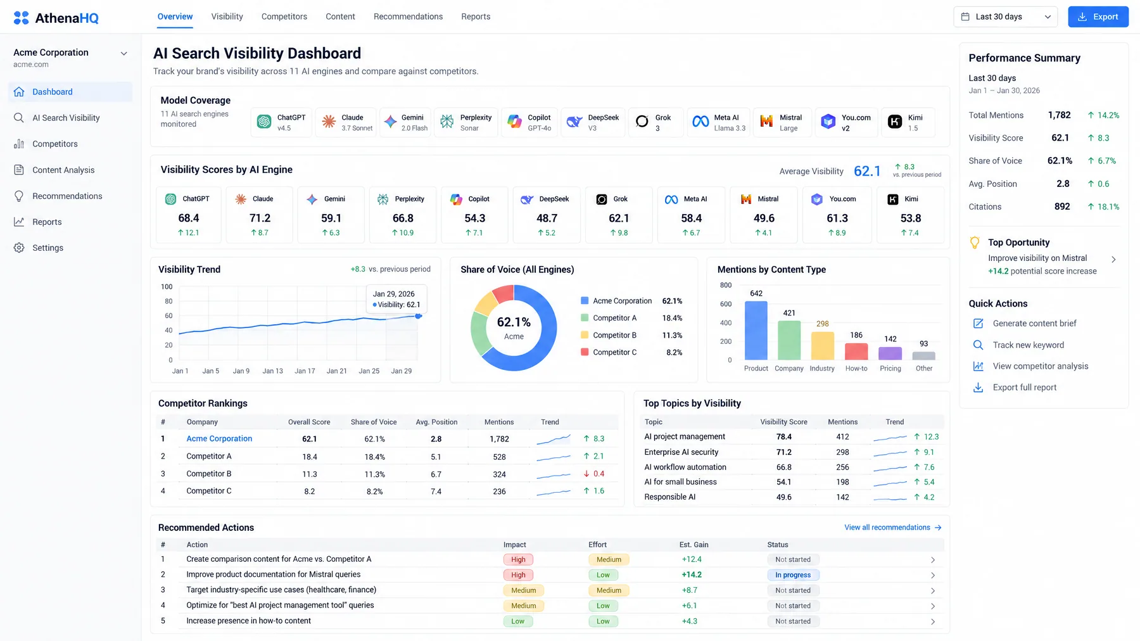Expand the Acme Corporation account switcher

(124, 53)
